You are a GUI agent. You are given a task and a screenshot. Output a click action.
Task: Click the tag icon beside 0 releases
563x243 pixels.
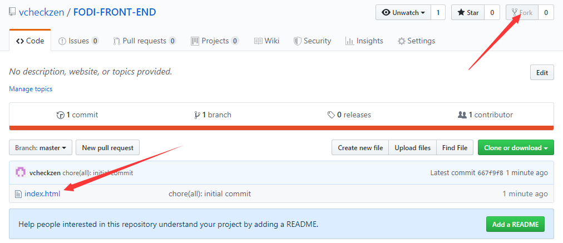click(x=331, y=115)
